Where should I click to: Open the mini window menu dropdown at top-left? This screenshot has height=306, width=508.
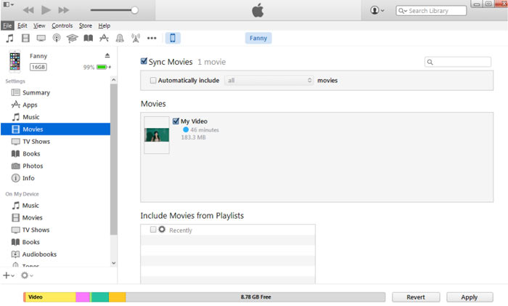pos(9,4)
